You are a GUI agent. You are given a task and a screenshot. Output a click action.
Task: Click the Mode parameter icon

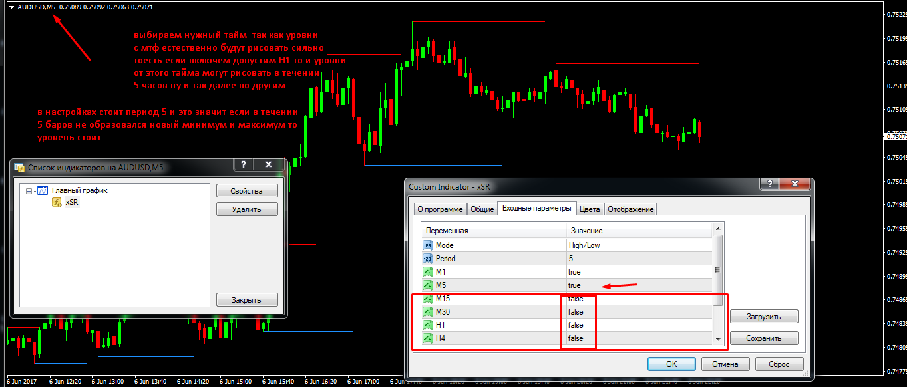click(x=427, y=245)
